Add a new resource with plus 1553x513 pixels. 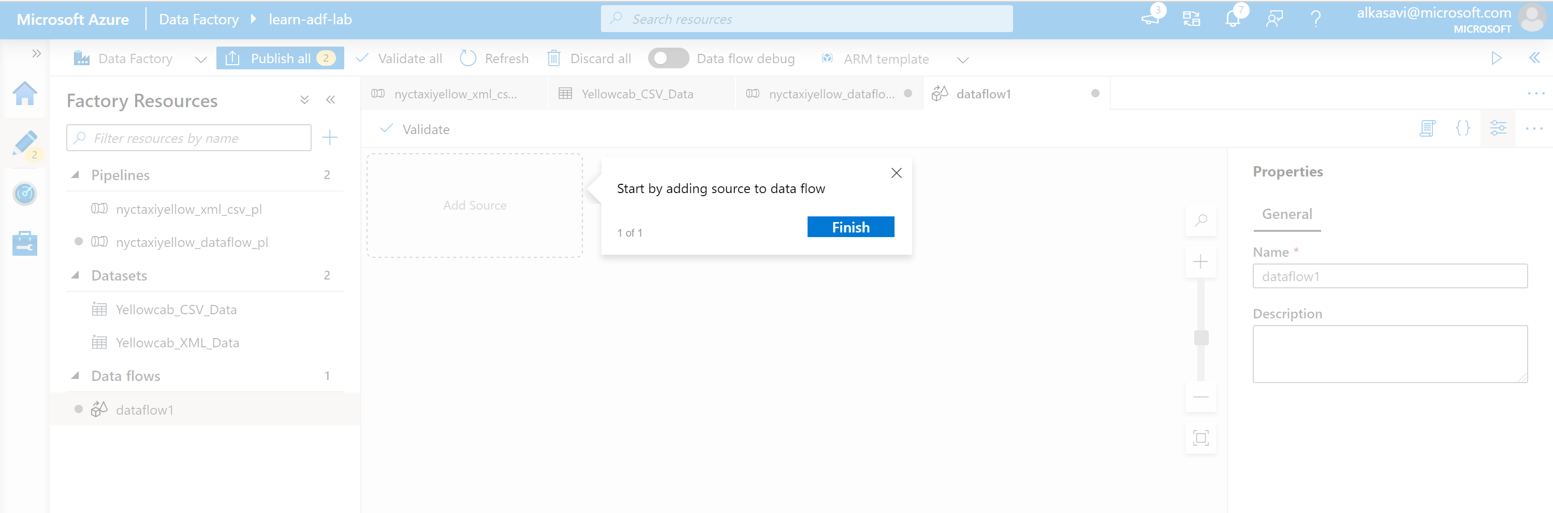[330, 138]
